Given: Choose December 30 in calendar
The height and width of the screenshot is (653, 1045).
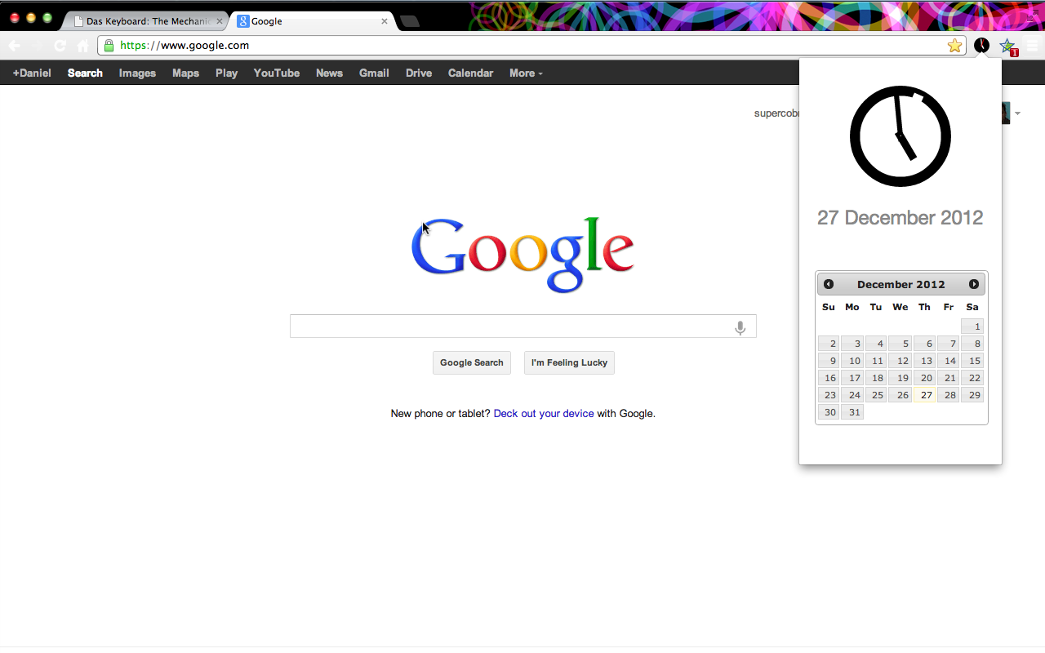Looking at the screenshot, I should pos(829,412).
